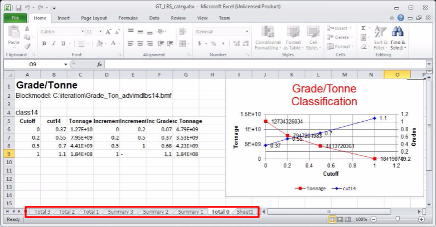
Task: Open Cell Styles gallery
Action: tap(313, 38)
